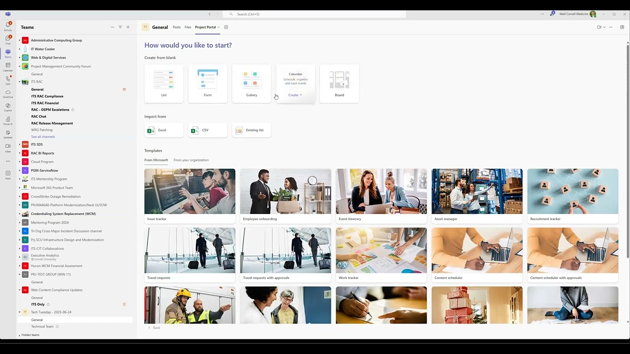The height and width of the screenshot is (354, 630).
Task: Switch to From your organization templates tab
Action: pyautogui.click(x=191, y=160)
